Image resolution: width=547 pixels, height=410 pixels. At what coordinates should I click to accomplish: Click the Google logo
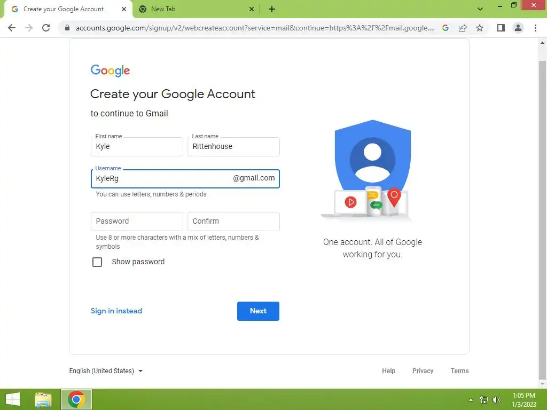[x=110, y=71]
